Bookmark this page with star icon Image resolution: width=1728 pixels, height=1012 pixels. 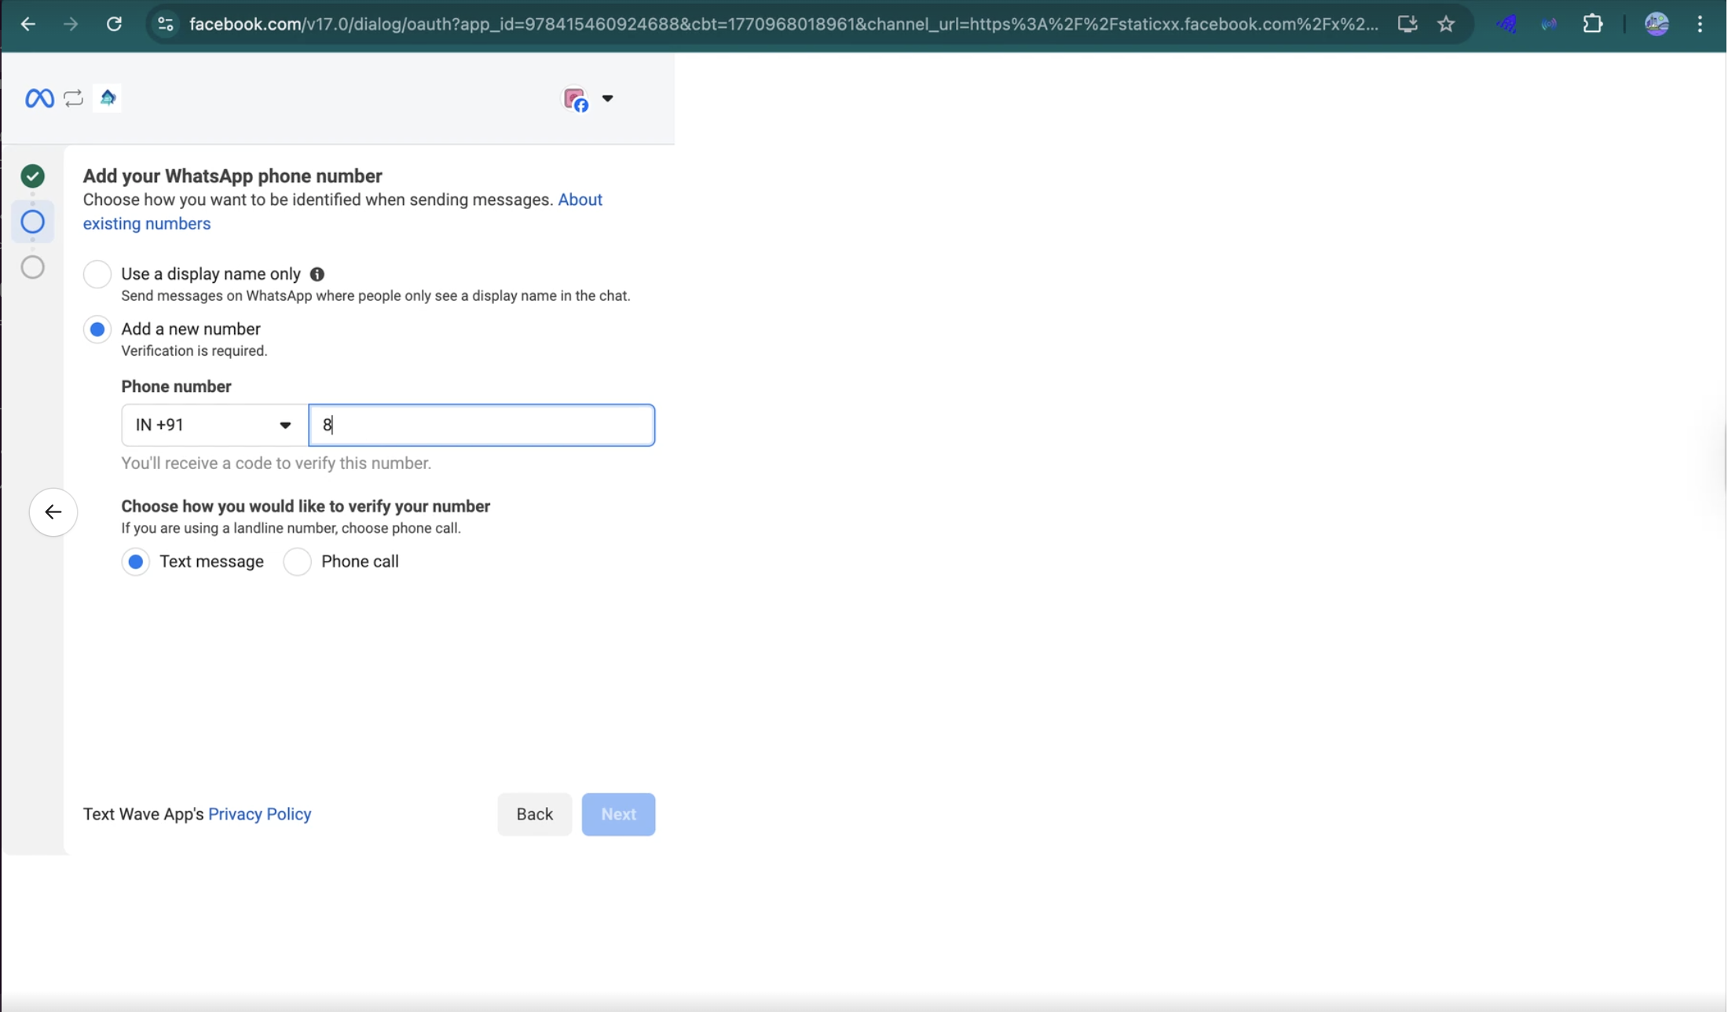point(1445,24)
